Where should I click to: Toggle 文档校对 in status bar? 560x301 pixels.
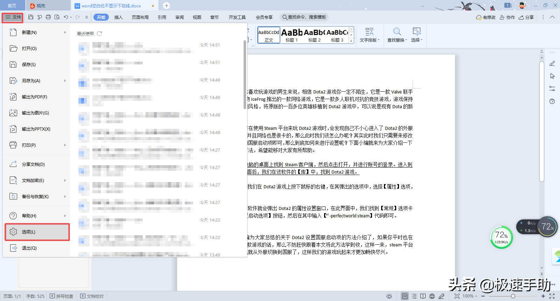[x=92, y=296]
